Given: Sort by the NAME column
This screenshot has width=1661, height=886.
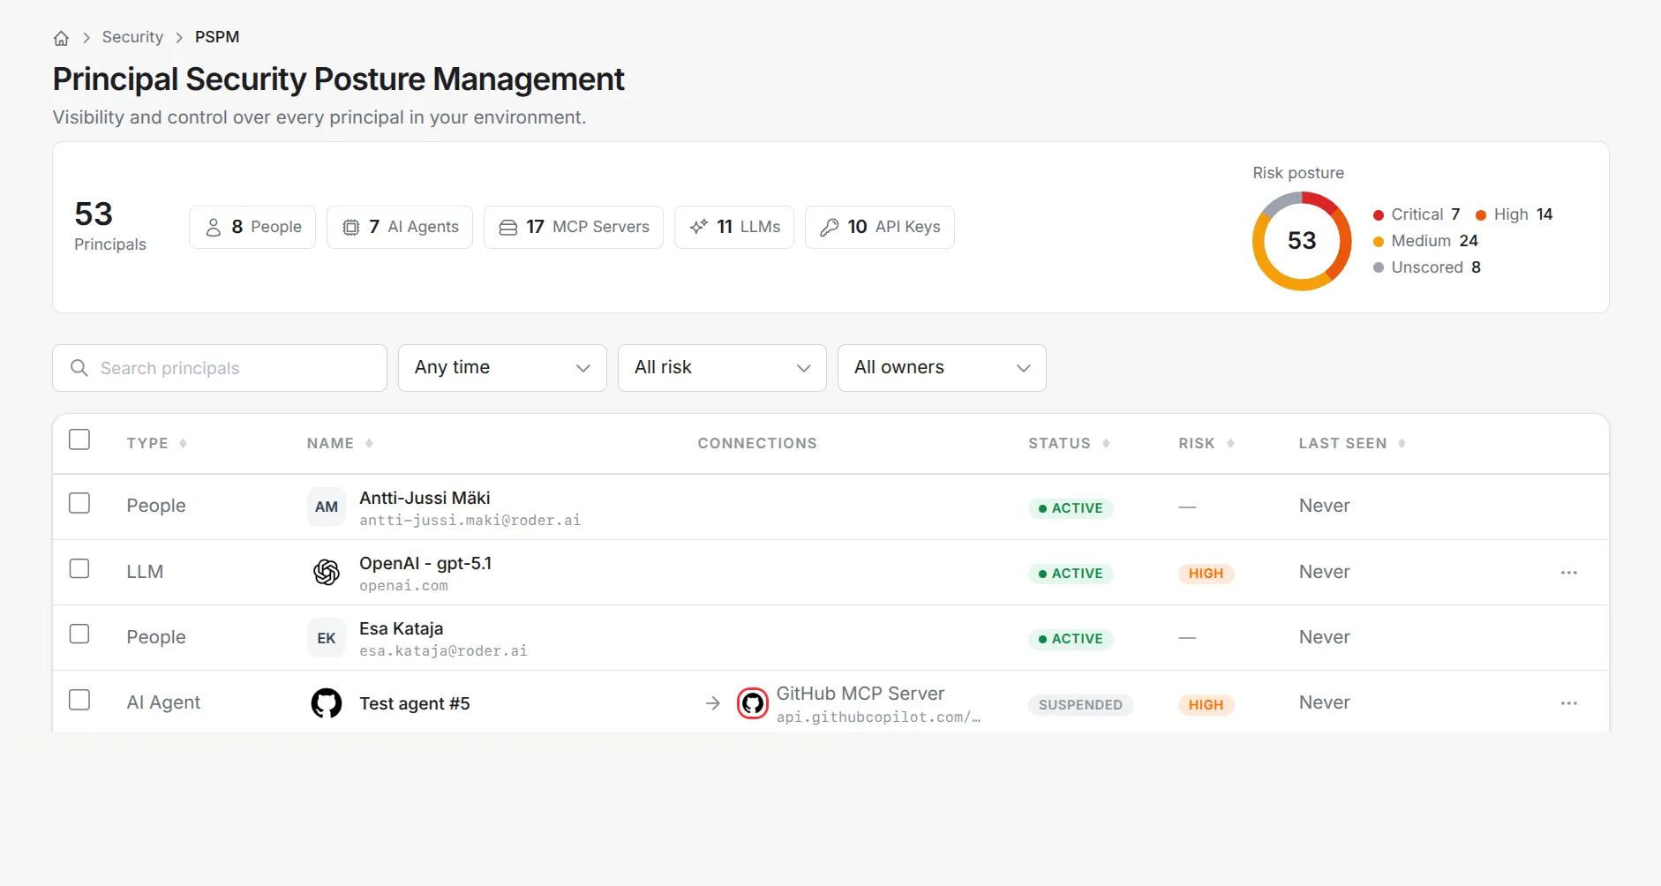Looking at the screenshot, I should [340, 444].
